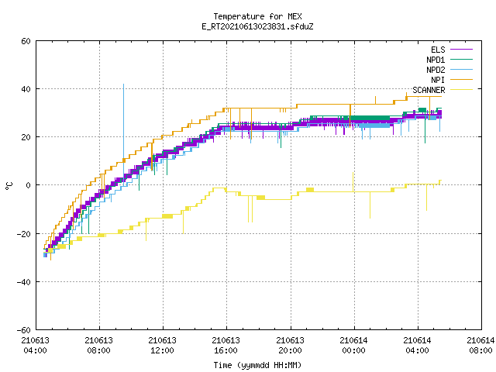Click the x-axis label 210614 04:00

417,346
